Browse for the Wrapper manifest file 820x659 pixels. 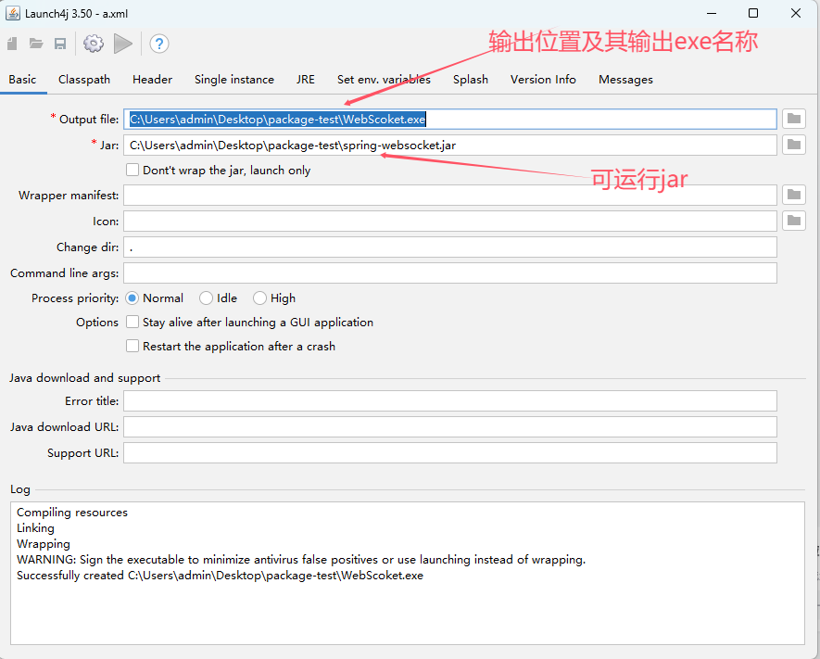(x=794, y=195)
